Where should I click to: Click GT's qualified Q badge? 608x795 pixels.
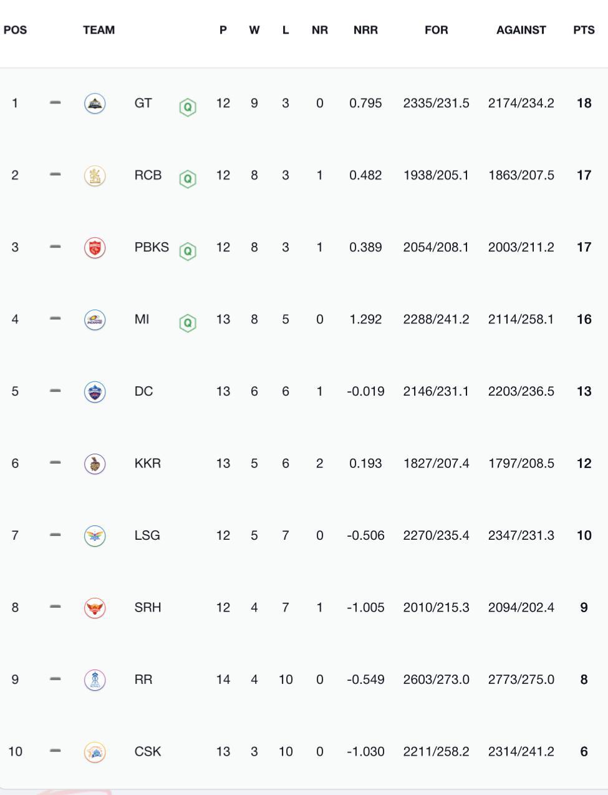(x=188, y=107)
